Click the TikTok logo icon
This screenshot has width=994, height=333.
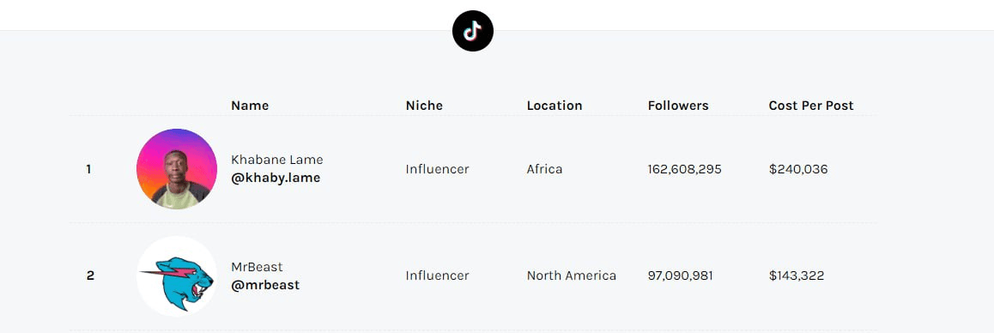click(x=473, y=30)
